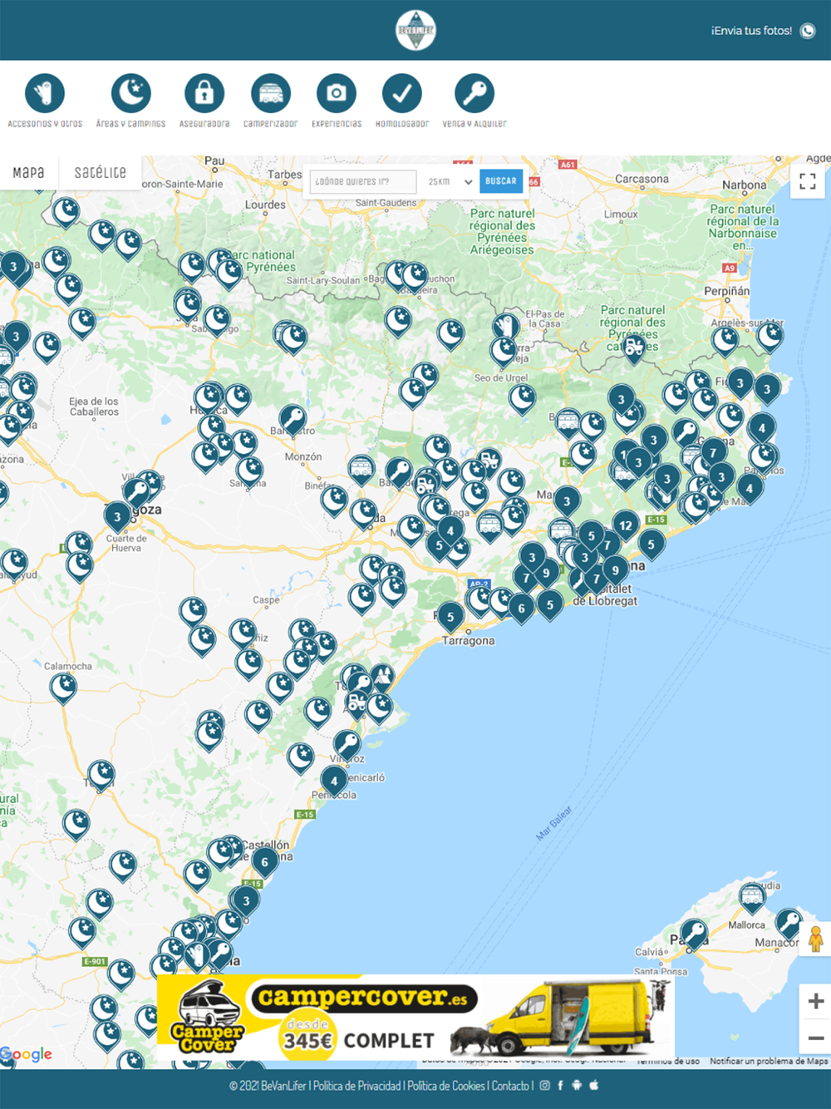Open the Venta y alquiler key category
The width and height of the screenshot is (831, 1109).
(475, 93)
